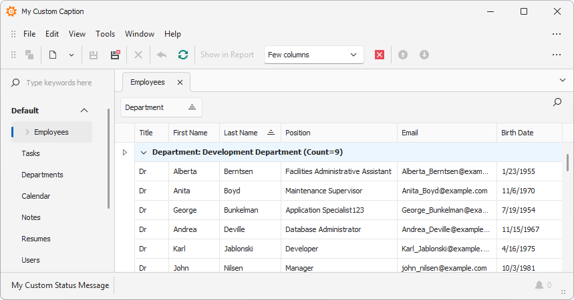
Task: Sort by First Name column header
Action: click(x=194, y=133)
